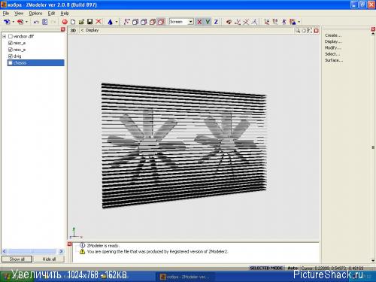Image resolution: width=376 pixels, height=282 pixels.
Task: Open the history list icon next to undo
Action: pyautogui.click(x=45, y=22)
